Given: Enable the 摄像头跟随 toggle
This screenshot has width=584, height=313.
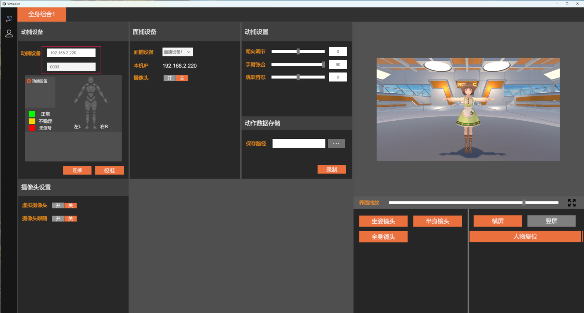Looking at the screenshot, I should (x=58, y=219).
